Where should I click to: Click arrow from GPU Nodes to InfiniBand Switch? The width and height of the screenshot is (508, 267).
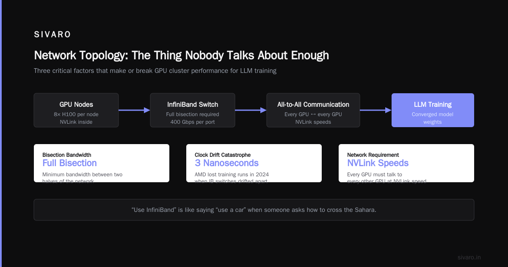tap(134, 110)
